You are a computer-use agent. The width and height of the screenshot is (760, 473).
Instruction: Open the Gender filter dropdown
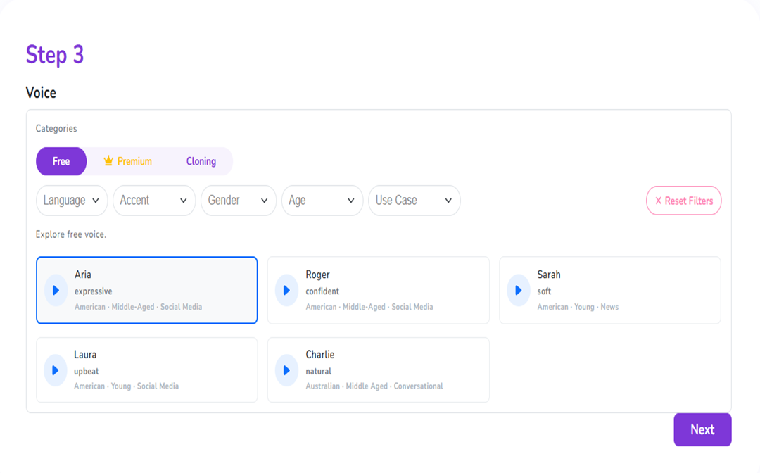click(x=239, y=201)
